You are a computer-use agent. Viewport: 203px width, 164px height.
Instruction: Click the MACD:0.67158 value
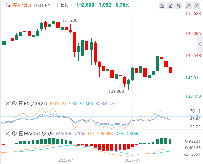[x=71, y=134]
